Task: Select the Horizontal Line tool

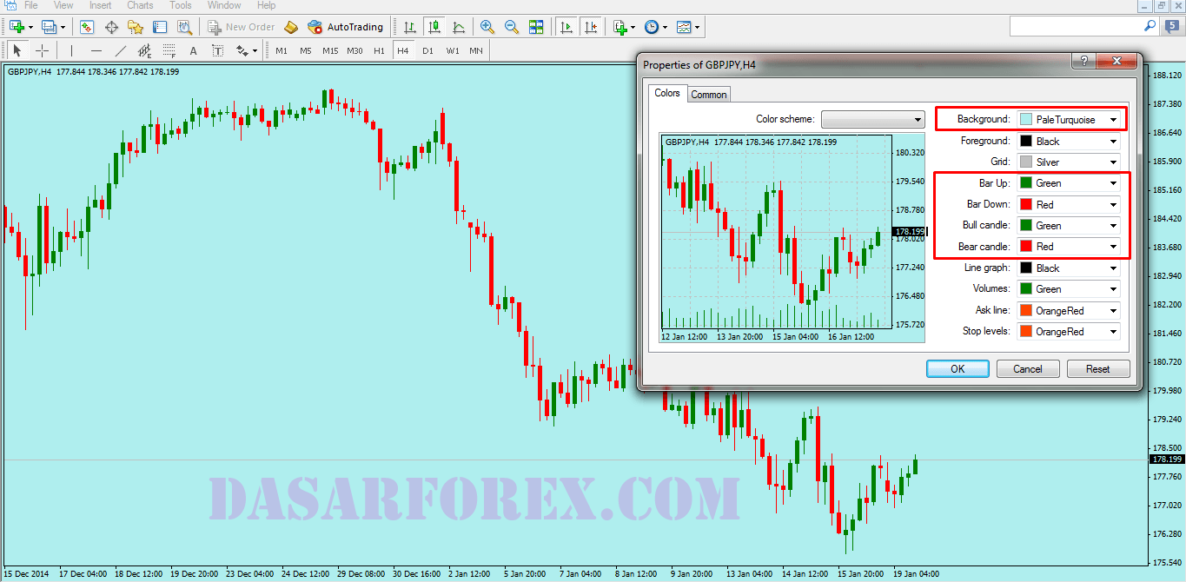Action: [x=96, y=50]
